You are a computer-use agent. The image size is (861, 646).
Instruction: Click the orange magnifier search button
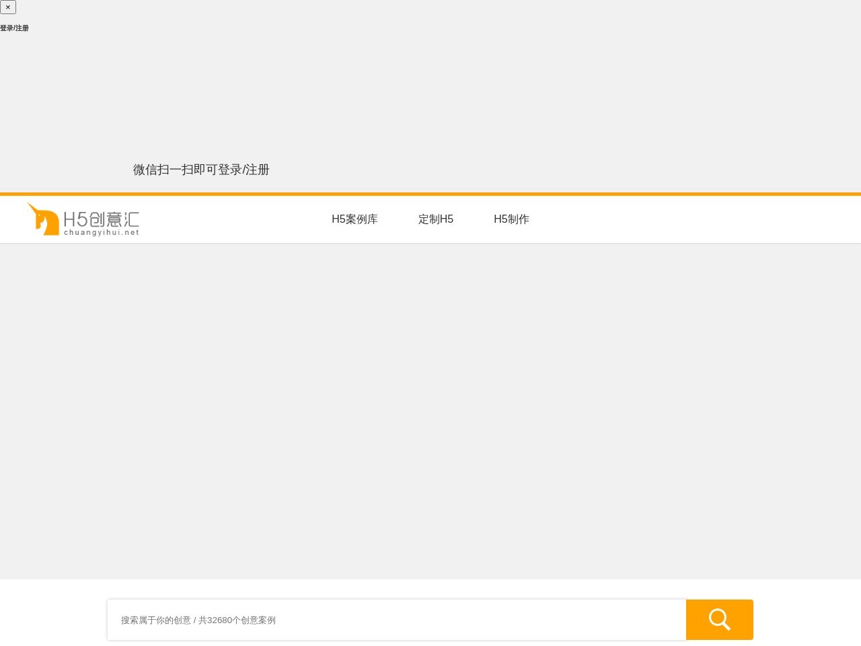(720, 620)
